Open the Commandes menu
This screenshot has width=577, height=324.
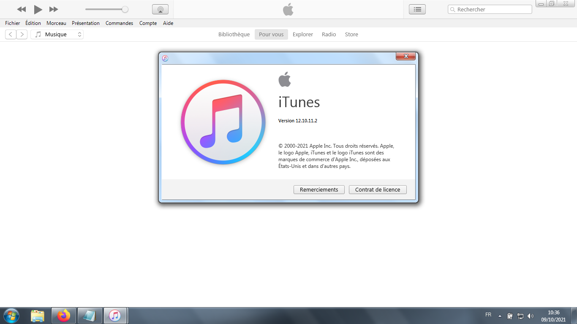[x=119, y=23]
